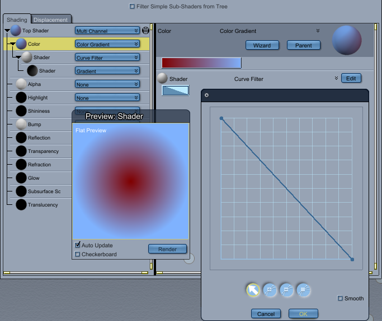Click the Gradient shader sphere in tree
Screen dimensions: 382x321
[x=32, y=70]
